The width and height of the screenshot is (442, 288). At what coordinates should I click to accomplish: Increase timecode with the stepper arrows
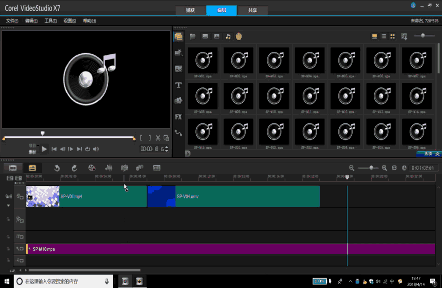coord(166,148)
